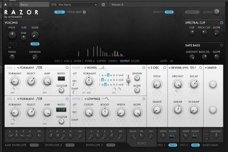Click the LFO 1 waveform shape icon
Viewport: 228px width, 152px height.
pyautogui.click(x=172, y=136)
